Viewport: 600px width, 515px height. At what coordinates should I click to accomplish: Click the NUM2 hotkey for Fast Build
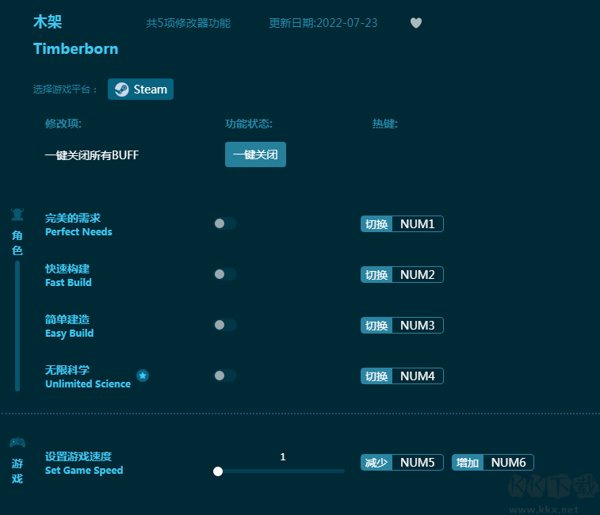(x=402, y=275)
